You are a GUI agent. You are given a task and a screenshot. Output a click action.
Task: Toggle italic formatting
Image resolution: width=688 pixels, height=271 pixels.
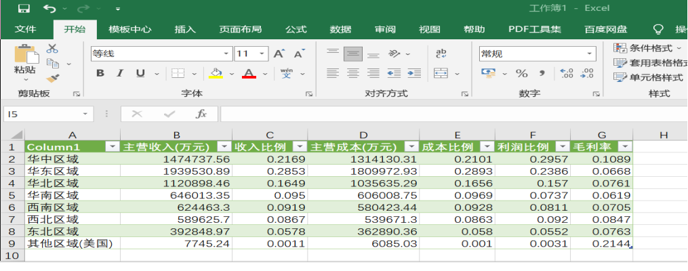point(120,73)
